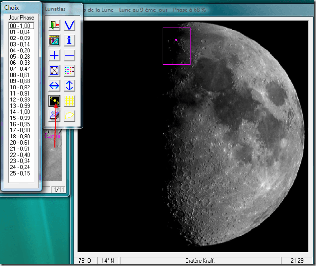The width and height of the screenshot is (316, 266).
Task: Click the magenta dot on the Moon
Action: 176,40
